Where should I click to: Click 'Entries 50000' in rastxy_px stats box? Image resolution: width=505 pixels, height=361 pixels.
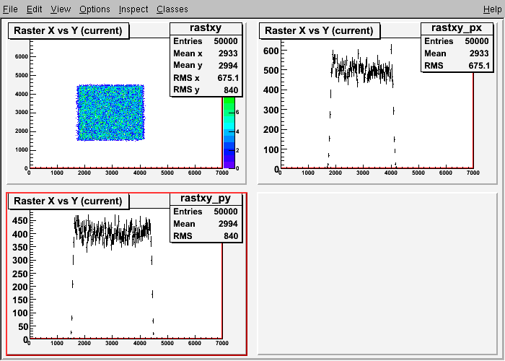click(457, 41)
